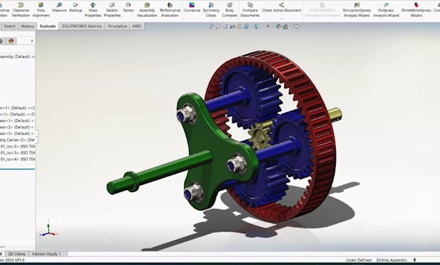Screen dimensions: 440x265
Task: Select the '01_iso<4>' fastener in tree
Action: [x=17, y=159]
